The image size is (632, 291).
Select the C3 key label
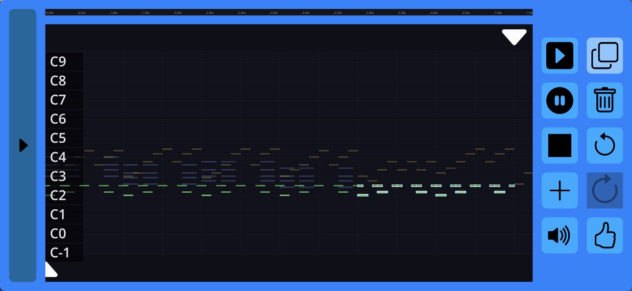[x=58, y=176]
